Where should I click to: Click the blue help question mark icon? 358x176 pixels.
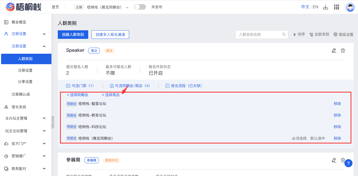(348, 163)
